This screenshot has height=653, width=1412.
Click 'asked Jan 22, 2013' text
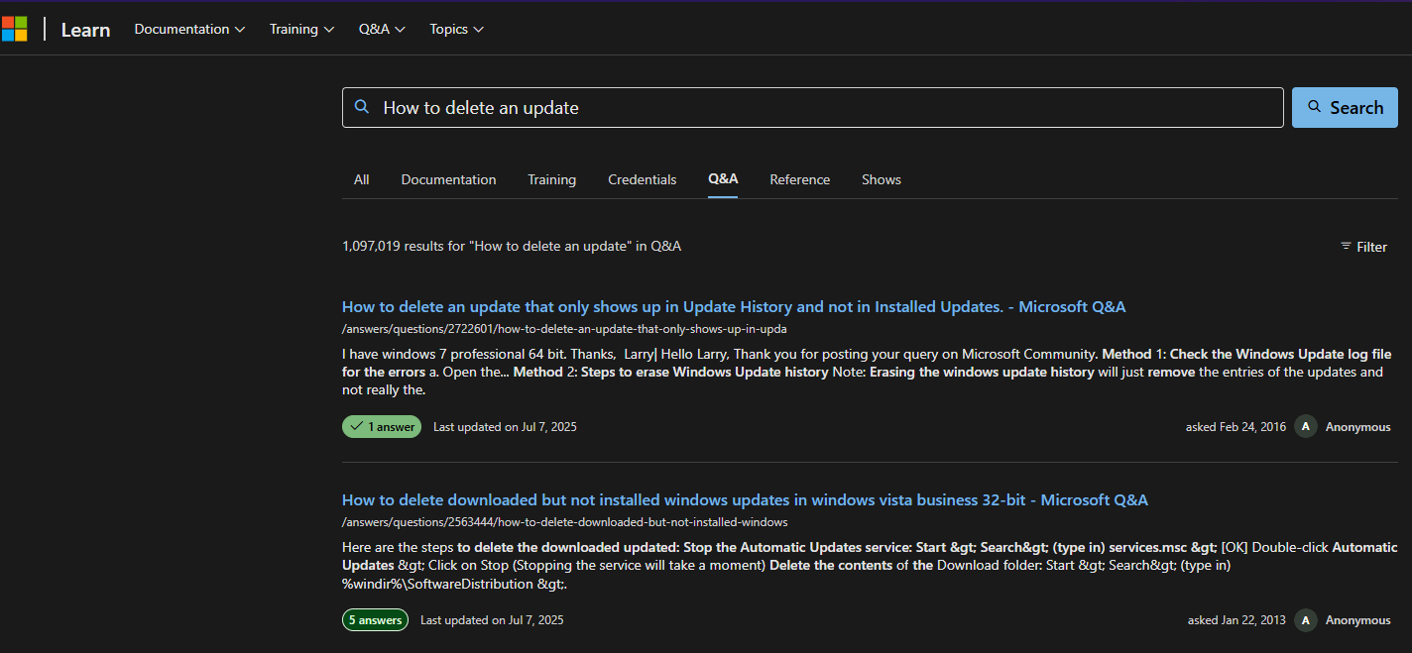tap(1236, 620)
